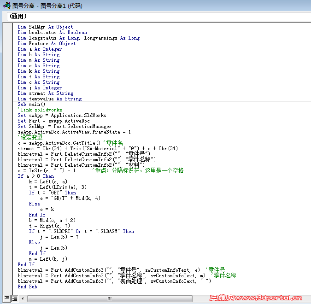The height and width of the screenshot is (304, 311).
Task: Click line 'If t = "GBT" Then'
Action: pos(53,193)
